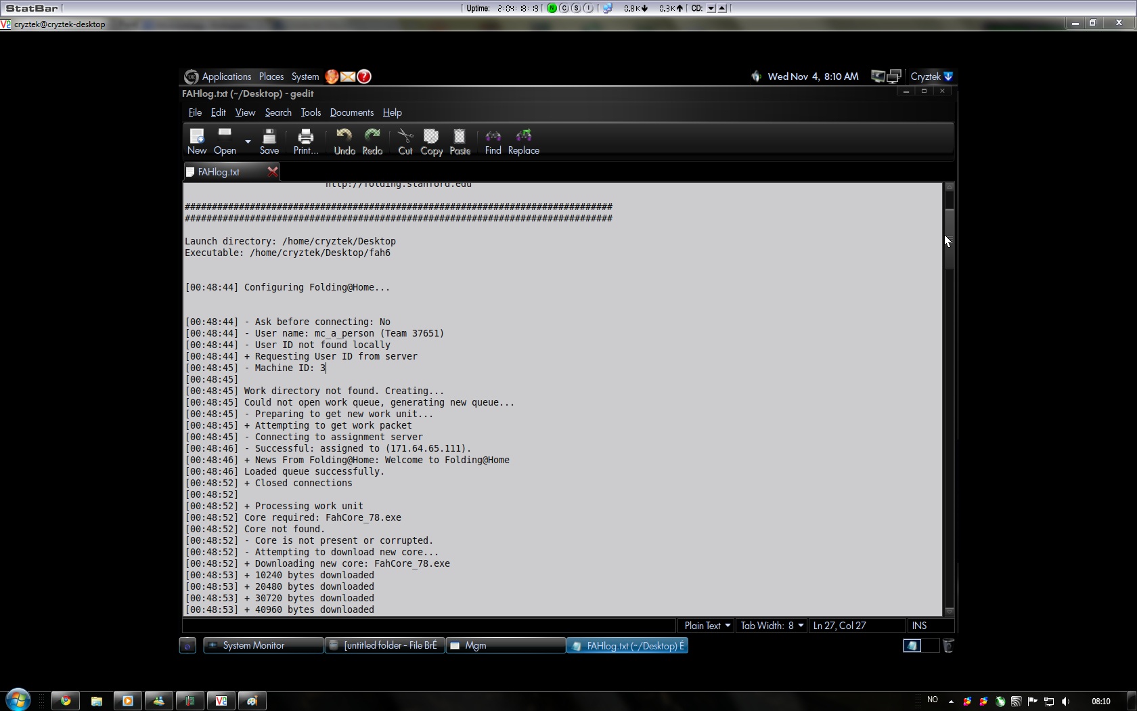Screen dimensions: 1137x711
Task: Open the Trash applet in bottom panel
Action: click(x=948, y=646)
